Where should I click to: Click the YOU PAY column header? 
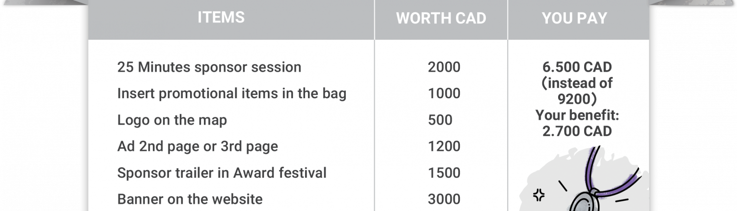click(574, 19)
